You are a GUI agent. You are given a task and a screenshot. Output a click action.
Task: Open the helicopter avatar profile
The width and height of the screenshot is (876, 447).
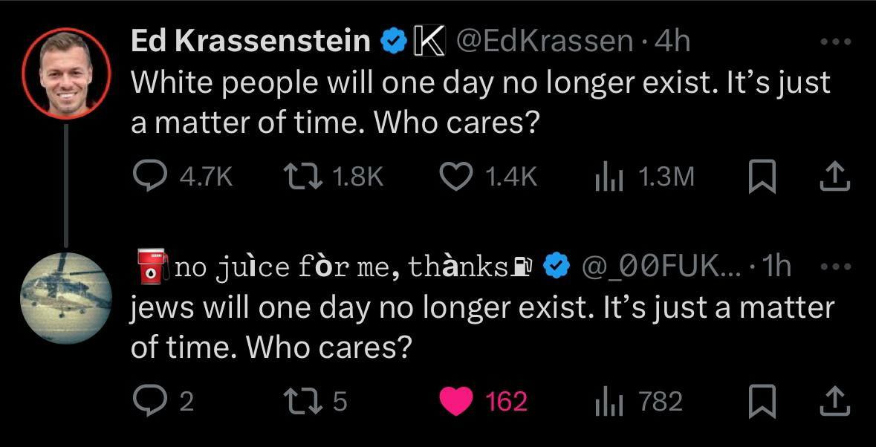66,298
